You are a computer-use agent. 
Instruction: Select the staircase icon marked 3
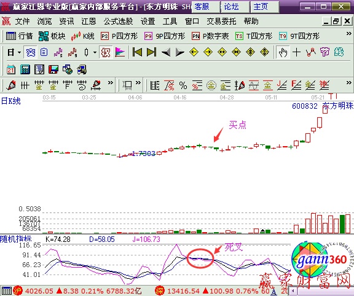[x=58, y=52]
